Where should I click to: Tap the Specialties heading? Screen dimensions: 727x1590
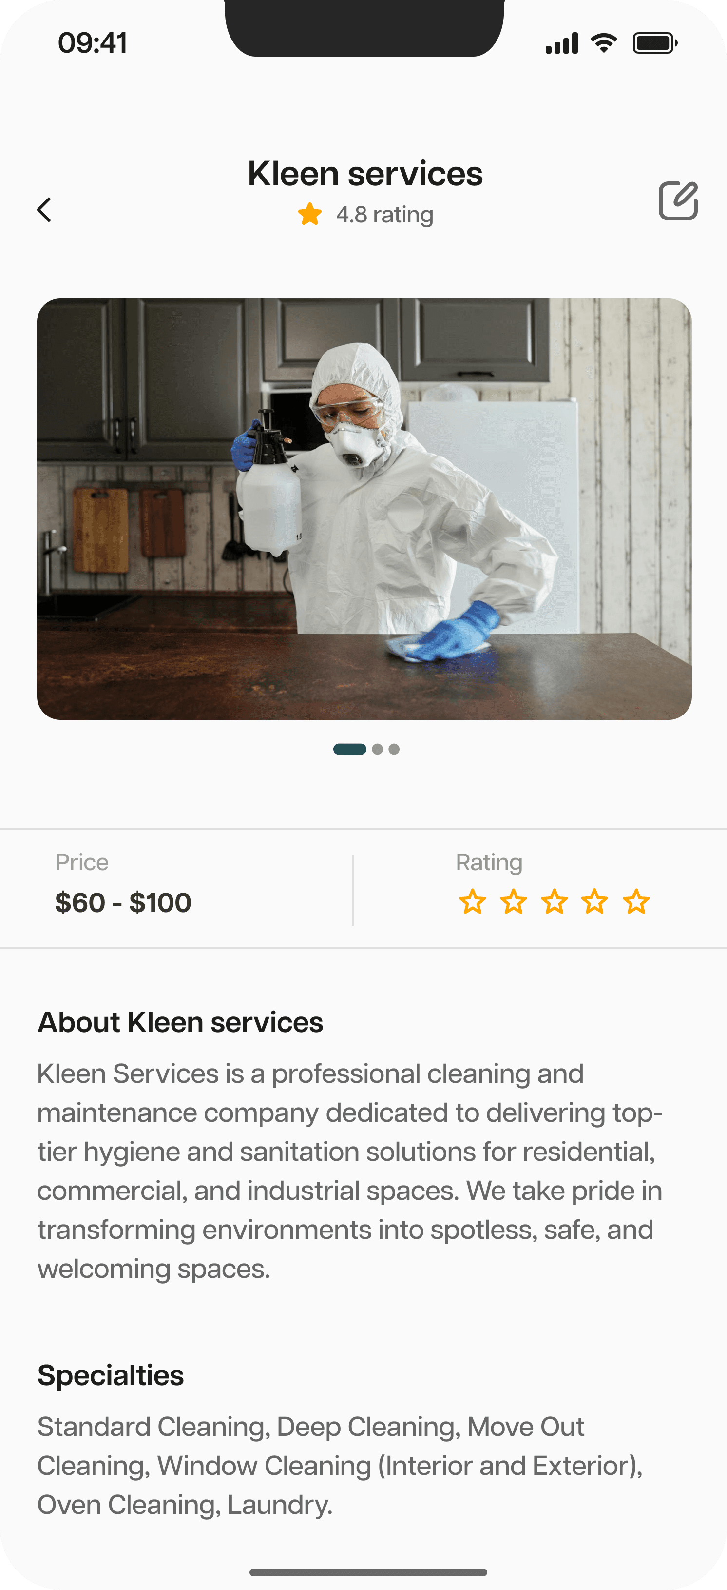[111, 1375]
